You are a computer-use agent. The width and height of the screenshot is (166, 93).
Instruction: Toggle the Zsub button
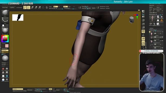[69, 6]
